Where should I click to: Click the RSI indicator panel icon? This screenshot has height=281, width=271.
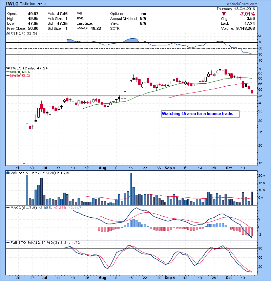coord(8,33)
